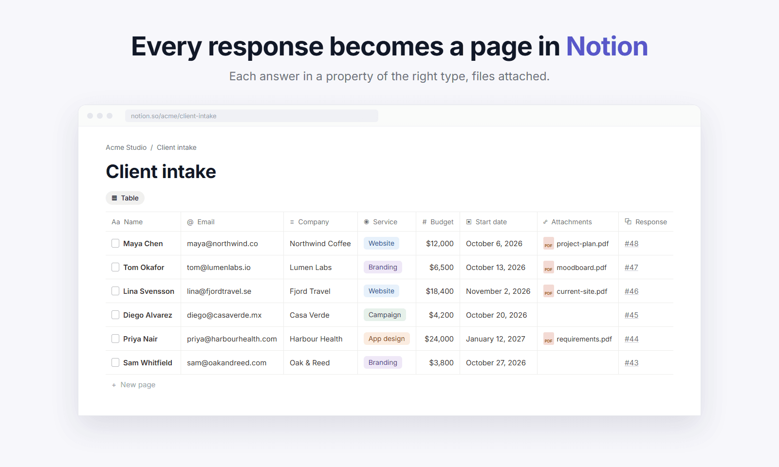Click the browser address bar
The height and width of the screenshot is (467, 779).
click(x=252, y=116)
